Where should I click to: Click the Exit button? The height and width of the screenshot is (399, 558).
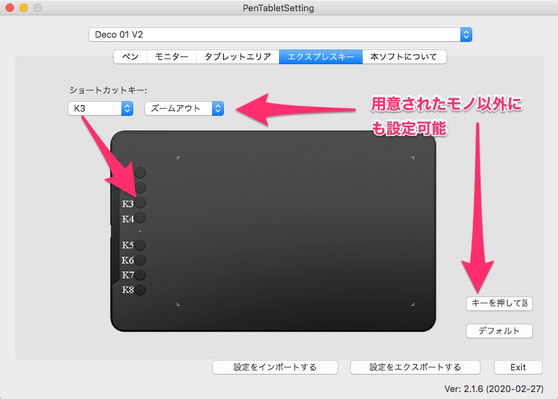[x=518, y=367]
